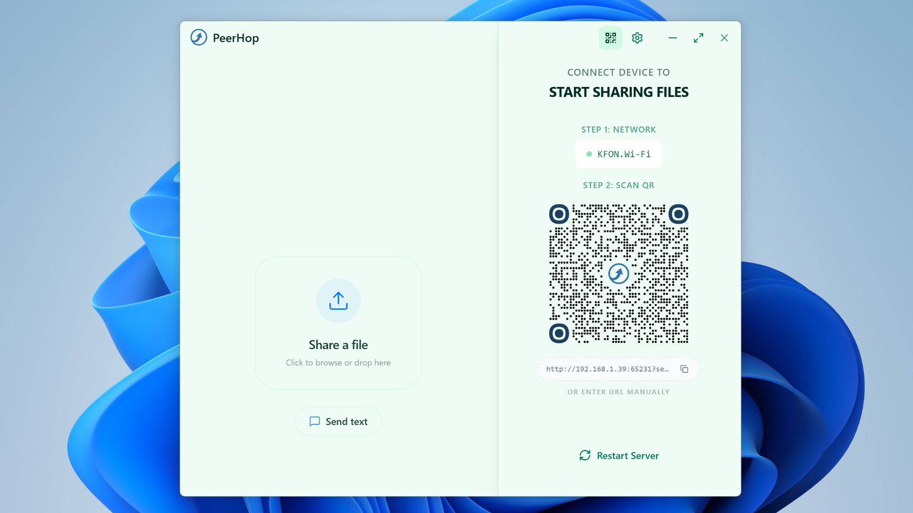Click the http://192.168.1.39 URL field
The height and width of the screenshot is (513, 913).
click(x=607, y=369)
